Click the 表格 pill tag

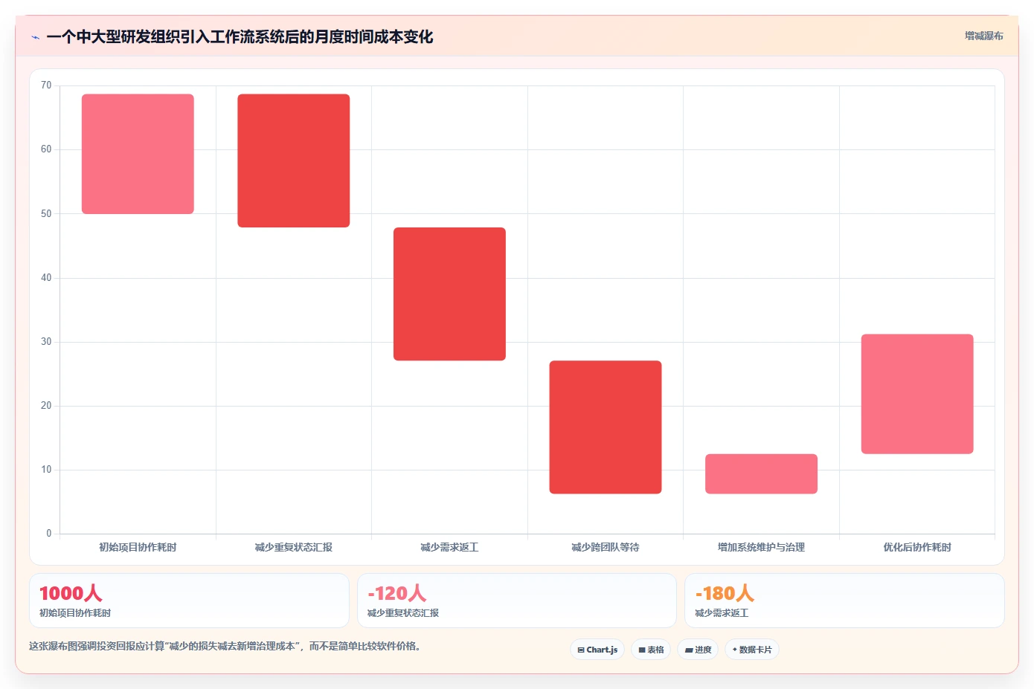[651, 650]
